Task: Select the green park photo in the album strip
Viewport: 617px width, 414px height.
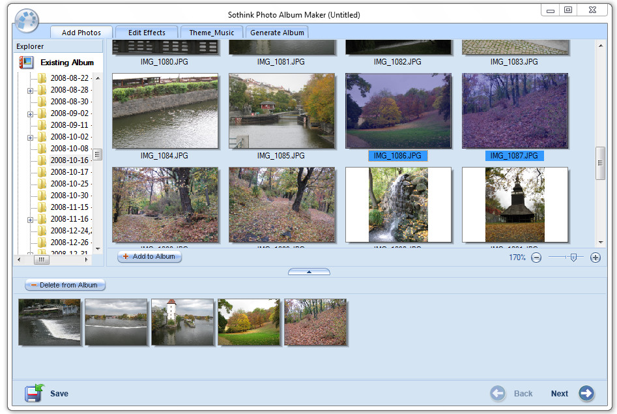Action: [249, 322]
